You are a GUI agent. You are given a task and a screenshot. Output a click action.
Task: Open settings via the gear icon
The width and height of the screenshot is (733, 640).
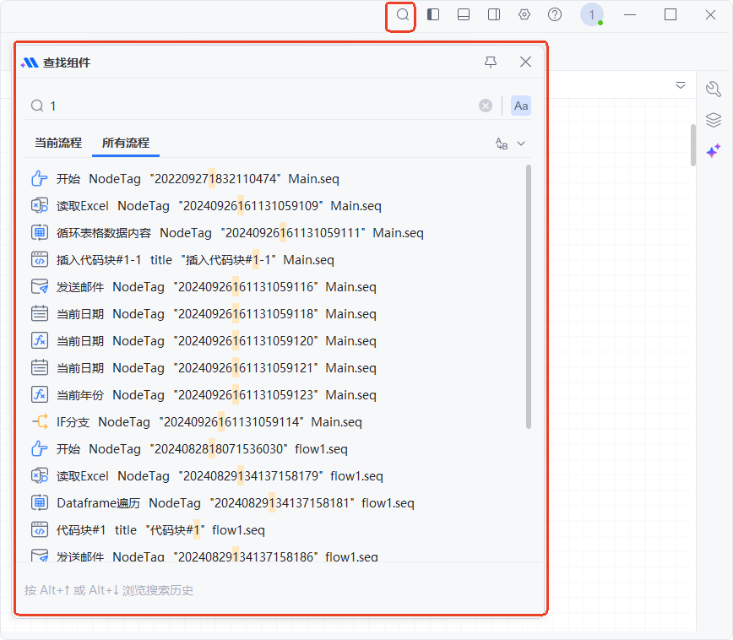[x=524, y=14]
